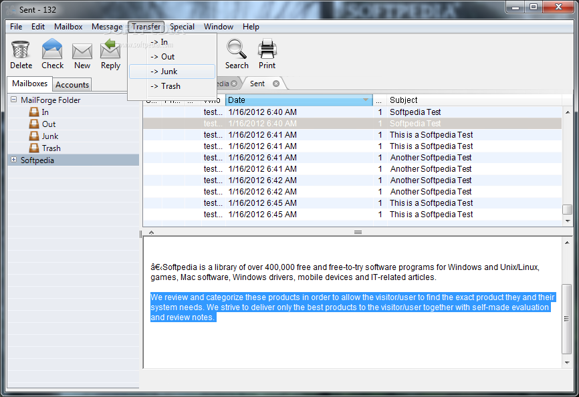Select first 6:45 AM 'This is a Softpedia Test'
579x397 pixels.
[x=352, y=203]
